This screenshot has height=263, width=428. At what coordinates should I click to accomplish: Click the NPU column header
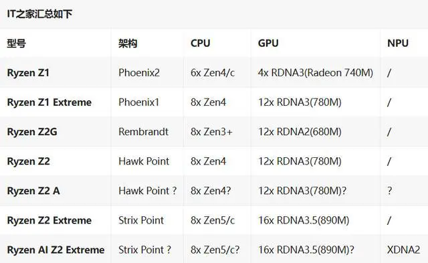(x=398, y=43)
